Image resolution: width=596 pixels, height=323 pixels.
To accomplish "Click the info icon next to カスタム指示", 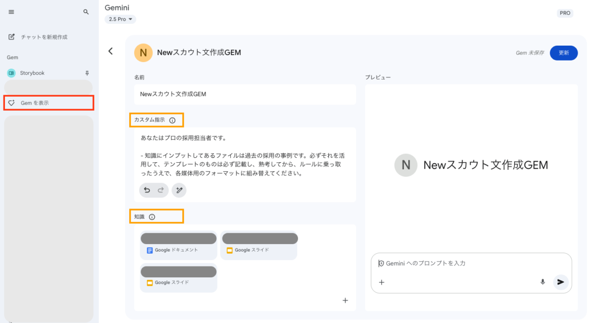I will pos(172,120).
